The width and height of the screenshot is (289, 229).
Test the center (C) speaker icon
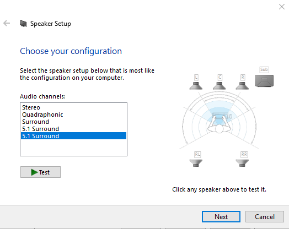point(219,85)
